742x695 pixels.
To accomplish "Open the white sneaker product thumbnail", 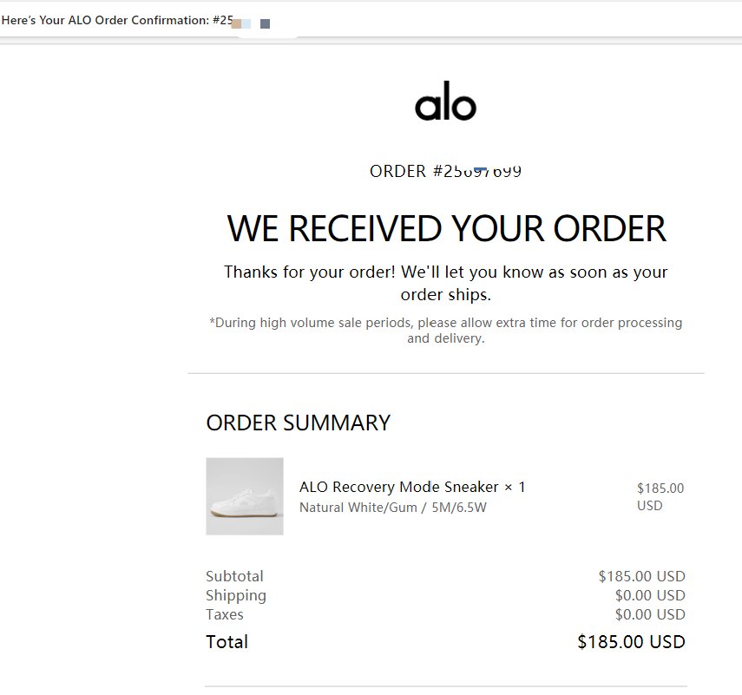I will [245, 496].
